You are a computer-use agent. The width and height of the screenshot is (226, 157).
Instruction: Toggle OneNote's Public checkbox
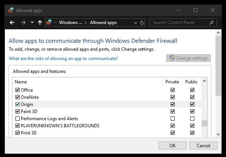pos(192,97)
